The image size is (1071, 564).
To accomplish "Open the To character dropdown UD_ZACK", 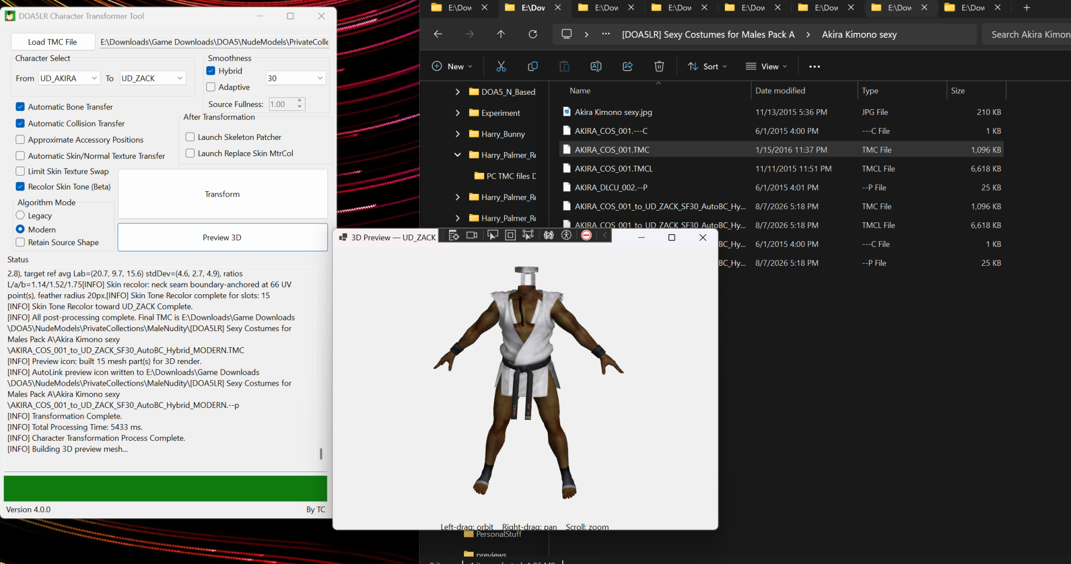I will [x=152, y=78].
